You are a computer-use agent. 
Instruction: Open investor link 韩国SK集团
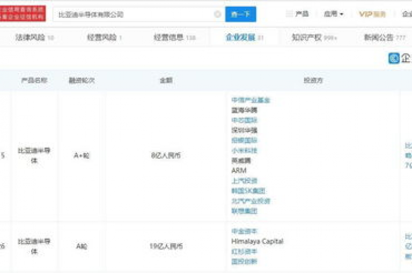click(248, 191)
